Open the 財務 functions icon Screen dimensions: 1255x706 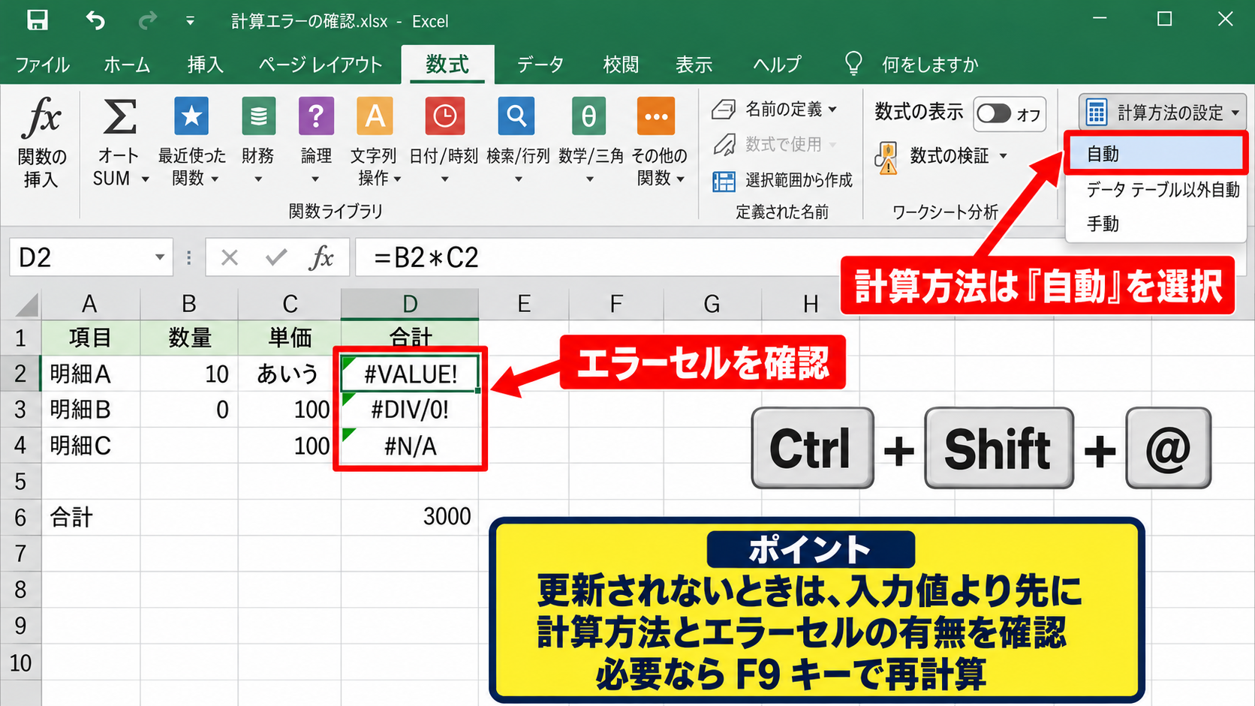click(258, 116)
